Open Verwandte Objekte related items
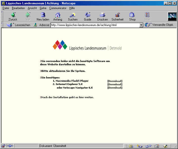 [159, 25]
